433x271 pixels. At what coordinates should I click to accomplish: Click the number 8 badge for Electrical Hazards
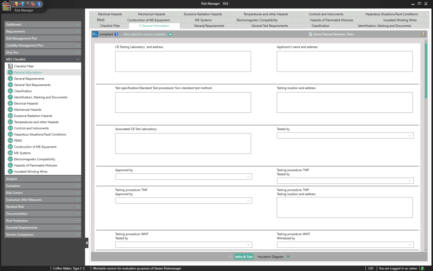tap(10, 104)
